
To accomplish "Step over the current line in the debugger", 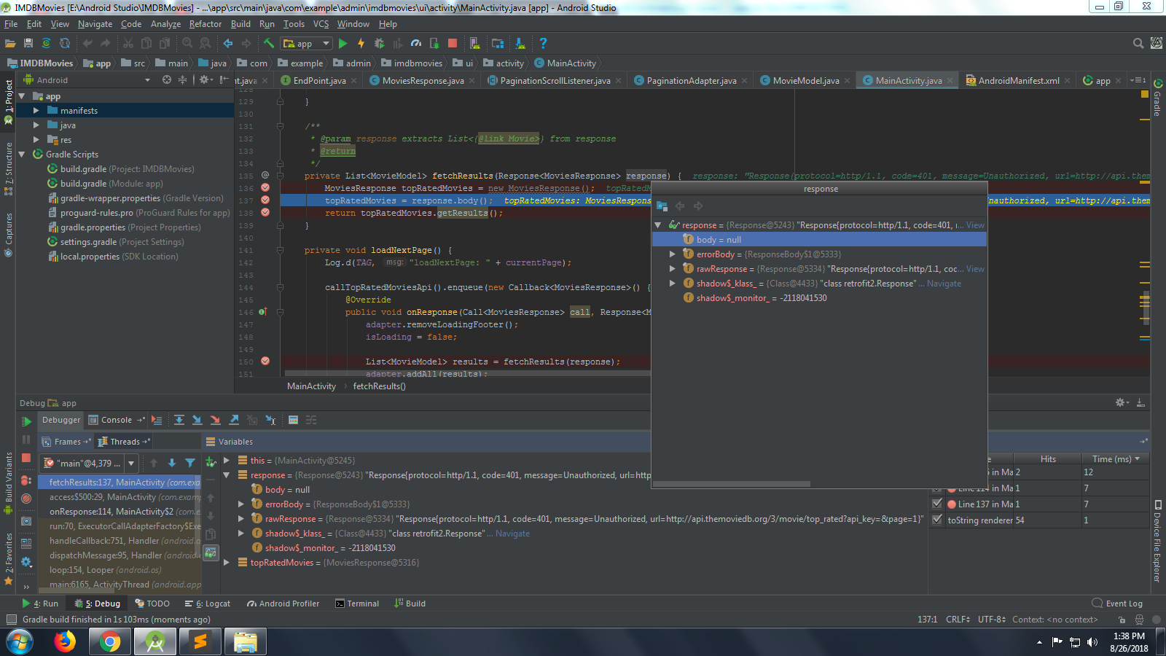I will pos(179,420).
